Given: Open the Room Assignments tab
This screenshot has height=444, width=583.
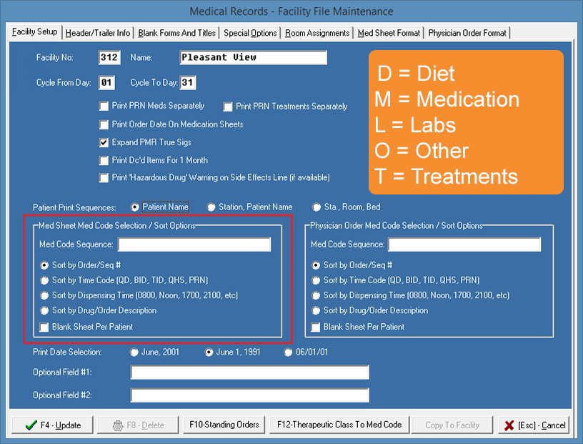Looking at the screenshot, I should 317,33.
